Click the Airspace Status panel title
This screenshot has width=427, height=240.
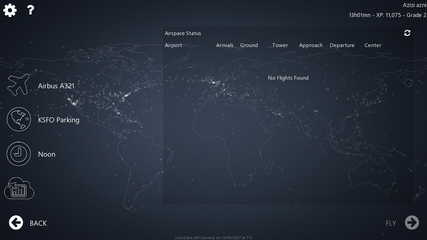tap(183, 33)
